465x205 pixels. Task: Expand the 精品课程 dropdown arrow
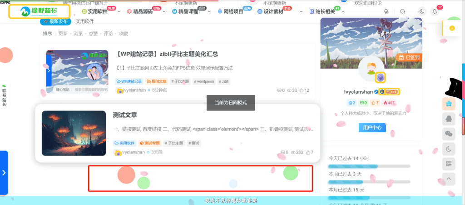pos(209,12)
